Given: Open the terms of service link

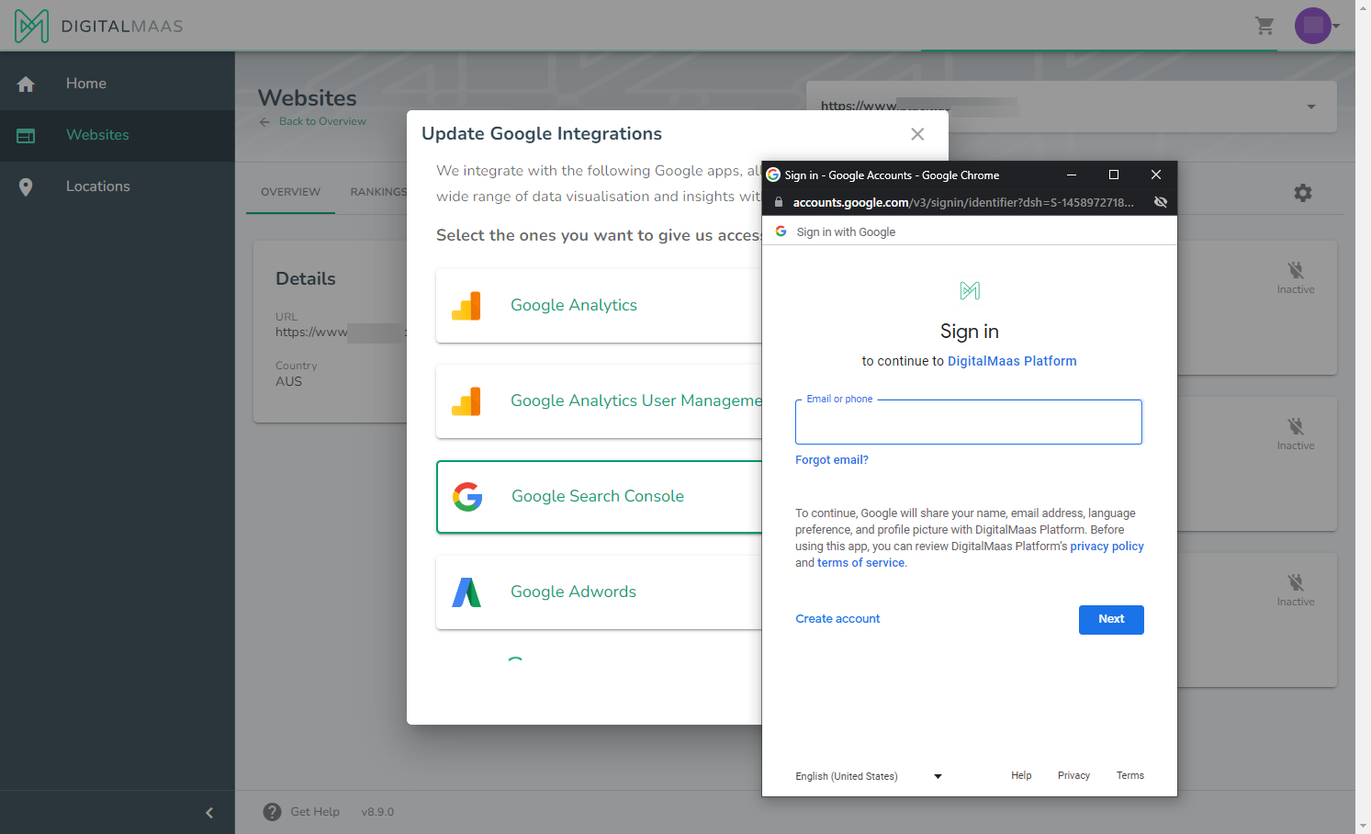Looking at the screenshot, I should pos(860,563).
